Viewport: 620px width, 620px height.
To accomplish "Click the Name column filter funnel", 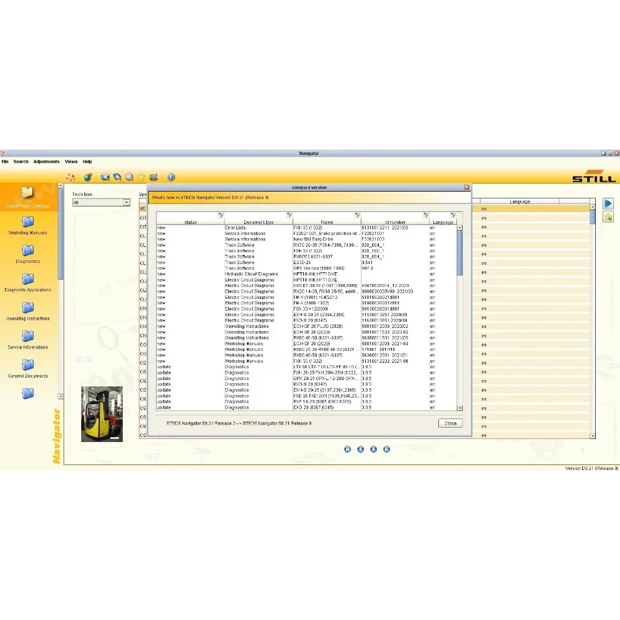I will click(x=358, y=216).
